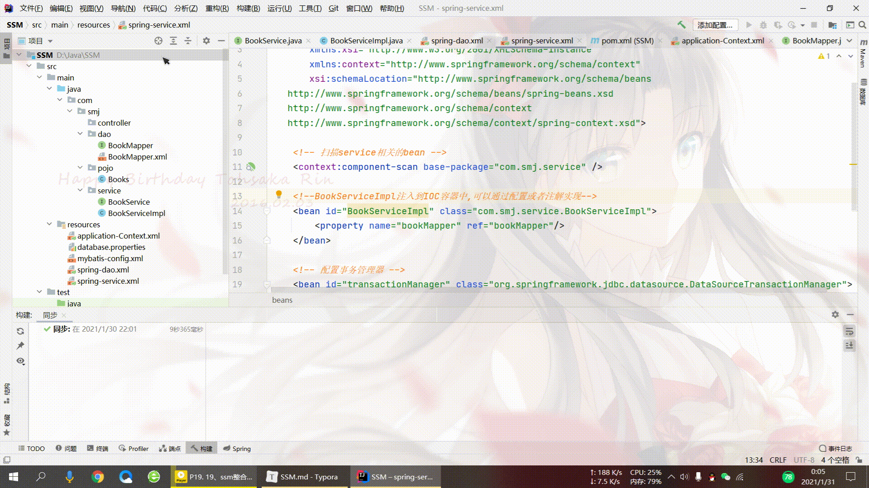Click the Add Configuration button

(715, 25)
